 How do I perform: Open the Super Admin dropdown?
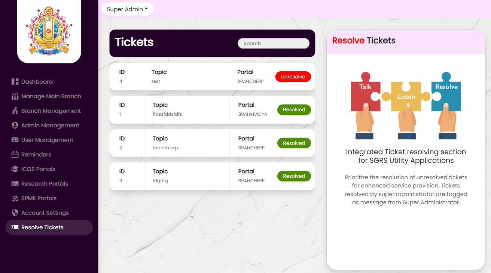point(127,9)
